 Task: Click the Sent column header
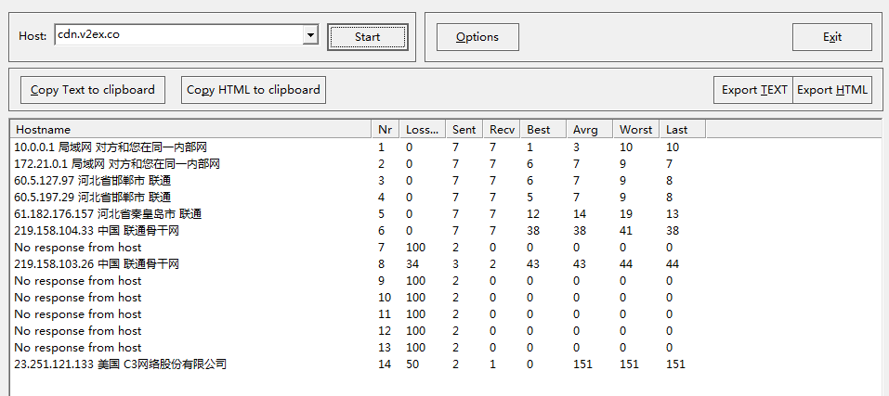tap(464, 129)
